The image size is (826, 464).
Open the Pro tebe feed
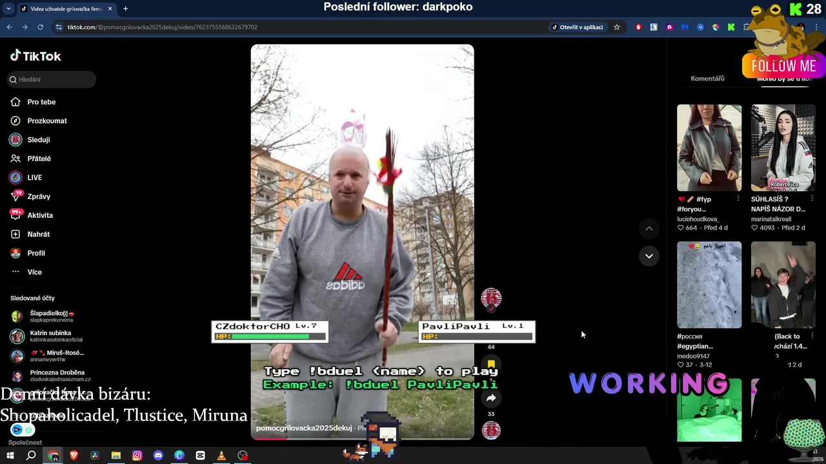tap(41, 102)
